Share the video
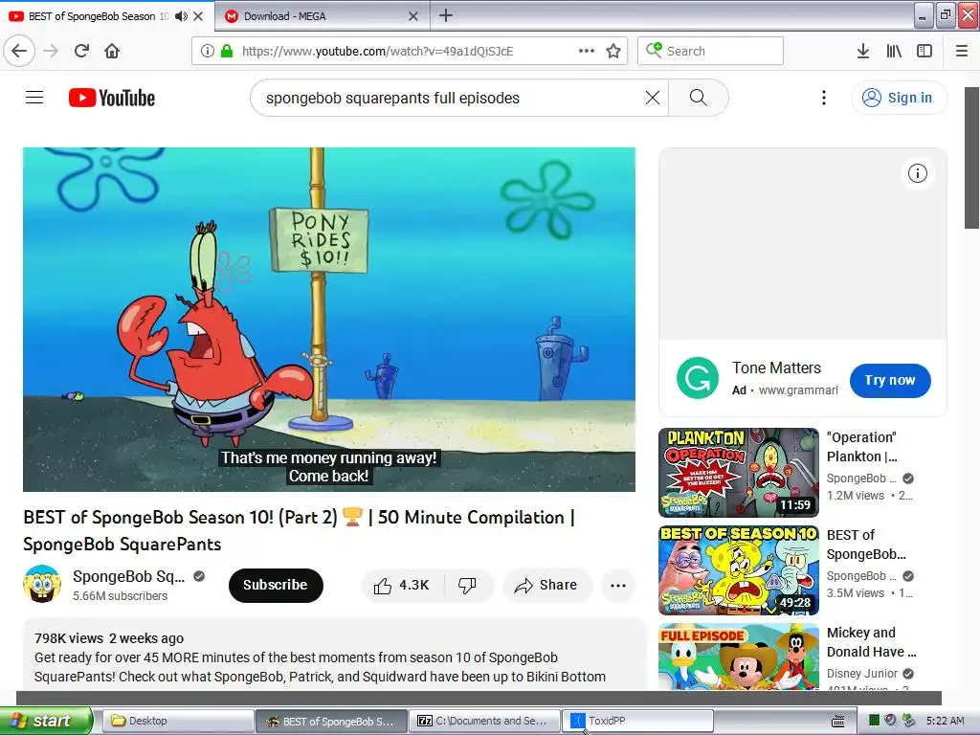 click(546, 585)
